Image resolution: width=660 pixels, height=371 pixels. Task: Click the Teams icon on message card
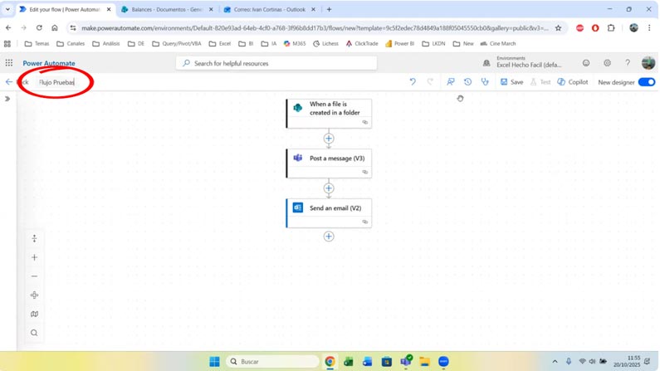click(x=297, y=158)
